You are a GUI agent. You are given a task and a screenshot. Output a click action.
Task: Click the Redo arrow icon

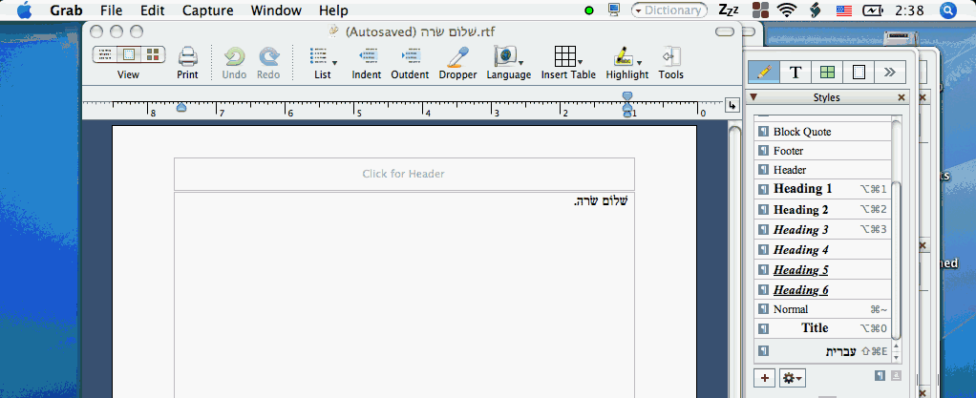coord(269,56)
